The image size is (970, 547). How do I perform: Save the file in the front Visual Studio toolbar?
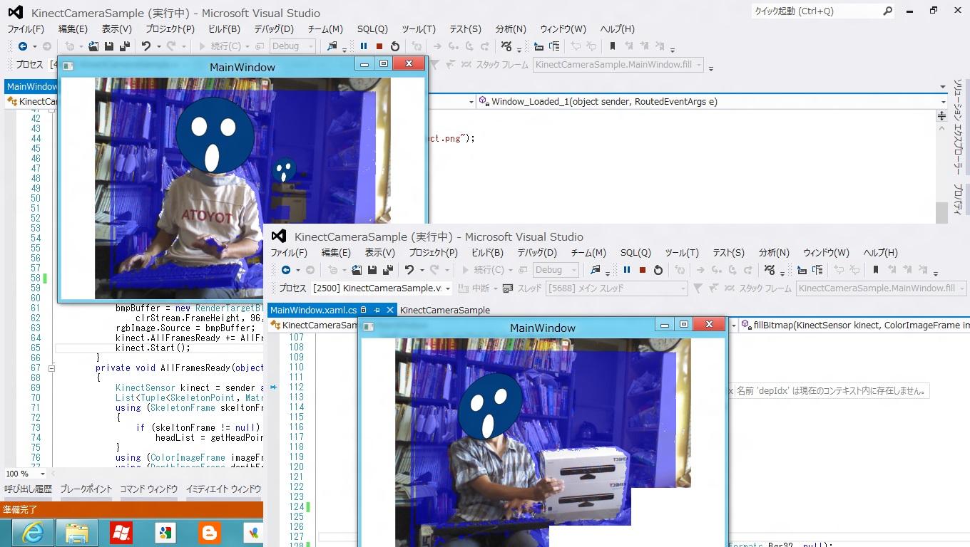point(372,270)
